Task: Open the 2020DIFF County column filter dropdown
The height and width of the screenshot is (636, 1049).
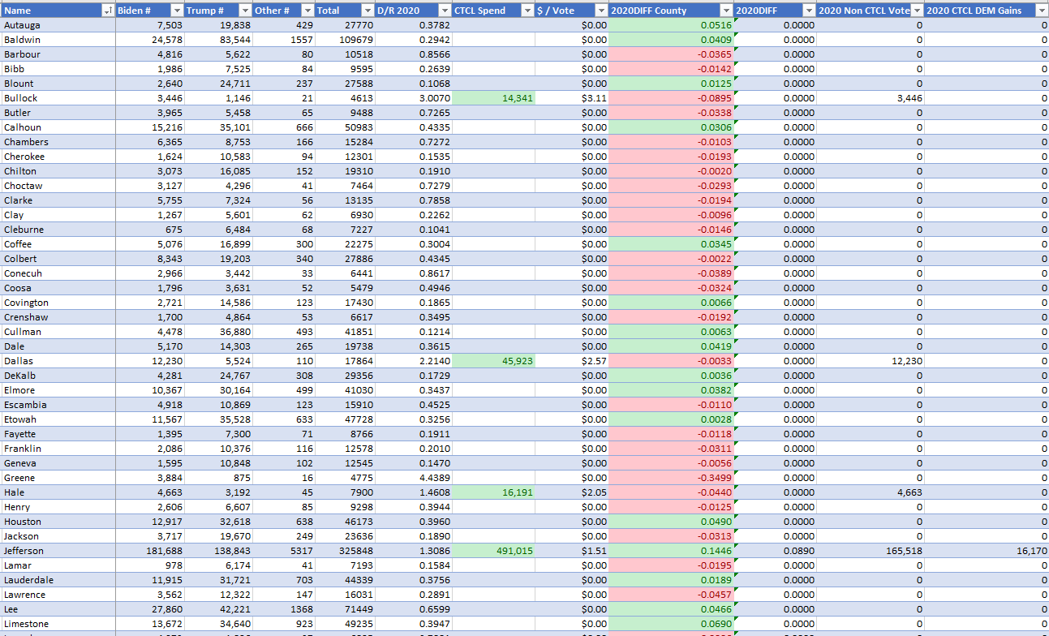Action: [x=726, y=11]
